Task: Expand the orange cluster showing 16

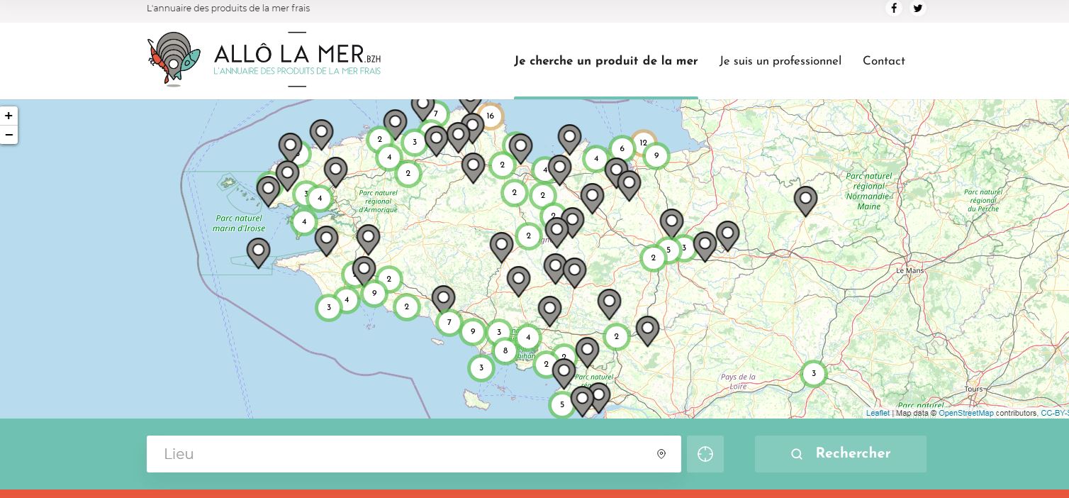Action: [x=490, y=116]
